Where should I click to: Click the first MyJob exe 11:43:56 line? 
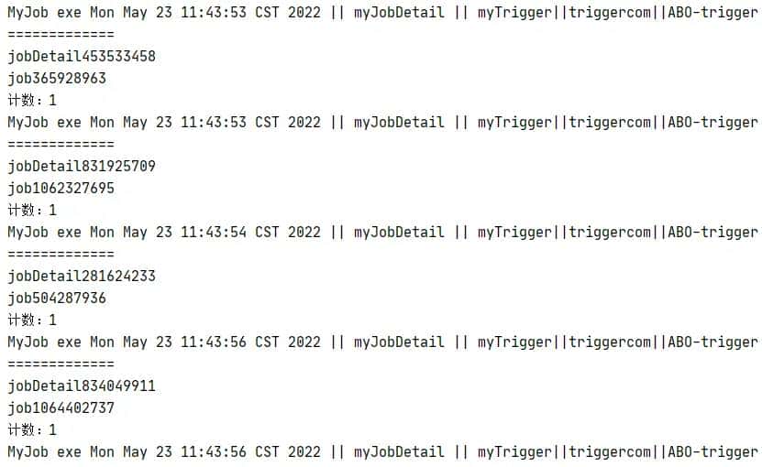[x=383, y=342]
